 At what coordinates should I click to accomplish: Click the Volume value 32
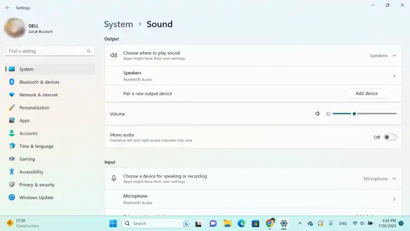pos(328,114)
